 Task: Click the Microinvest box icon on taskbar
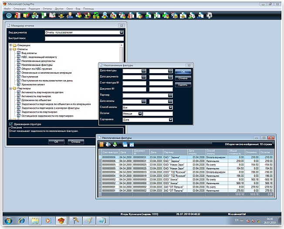tap(61, 221)
